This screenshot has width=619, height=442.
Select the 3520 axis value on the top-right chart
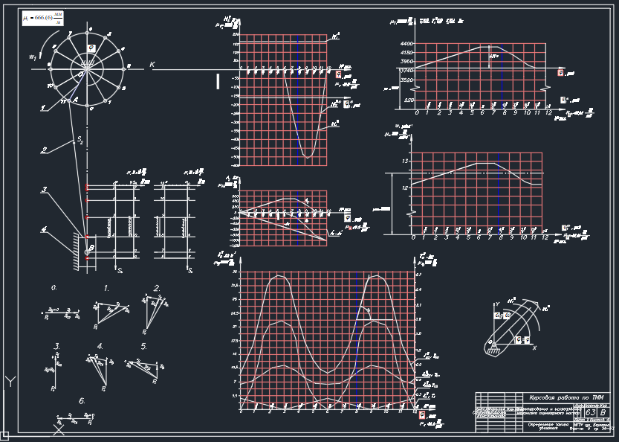(406, 80)
